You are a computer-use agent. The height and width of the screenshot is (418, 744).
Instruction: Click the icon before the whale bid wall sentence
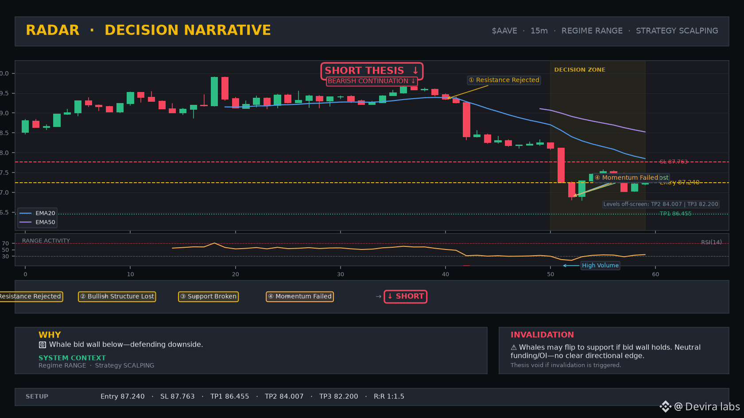click(x=43, y=345)
